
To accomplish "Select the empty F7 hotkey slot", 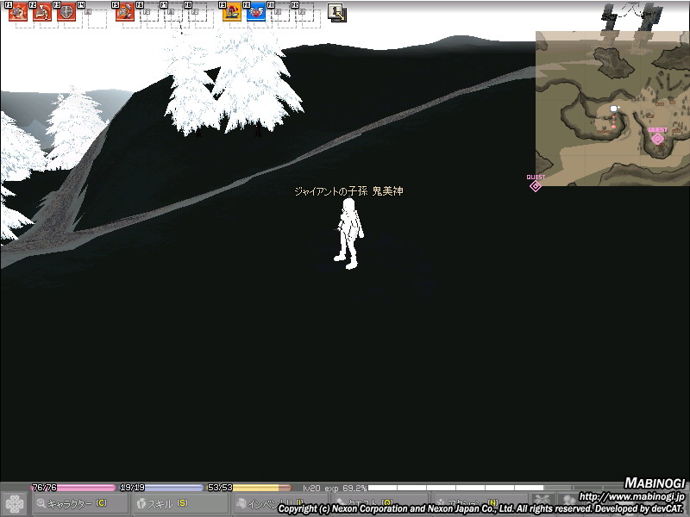I will (173, 12).
